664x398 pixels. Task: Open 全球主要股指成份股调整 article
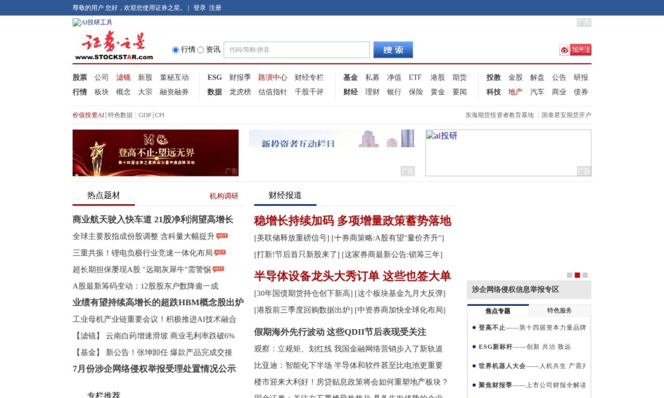143,236
